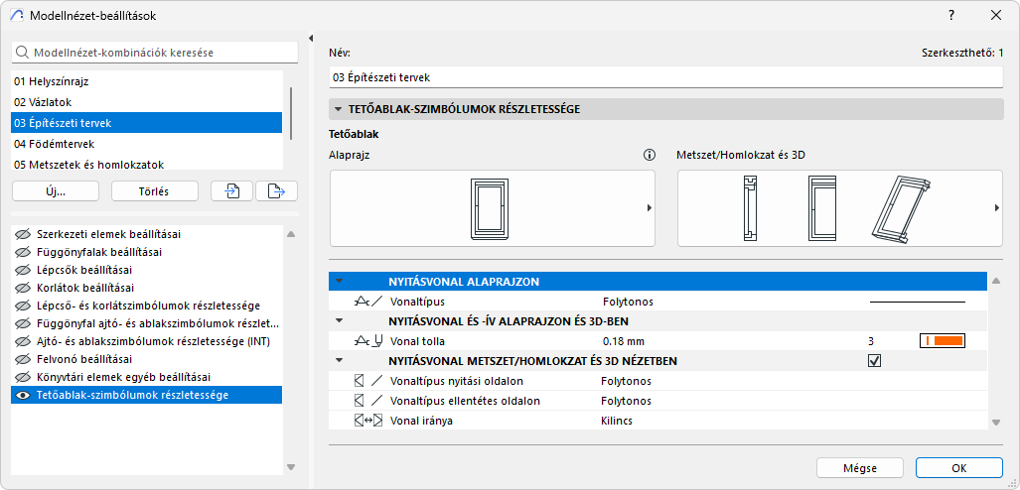Click the Új... button
The image size is (1020, 490).
57,191
